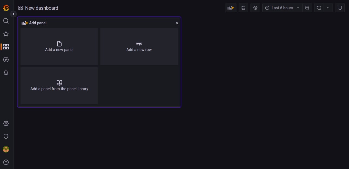Click the dashboard grid icon beside the title

click(21, 8)
